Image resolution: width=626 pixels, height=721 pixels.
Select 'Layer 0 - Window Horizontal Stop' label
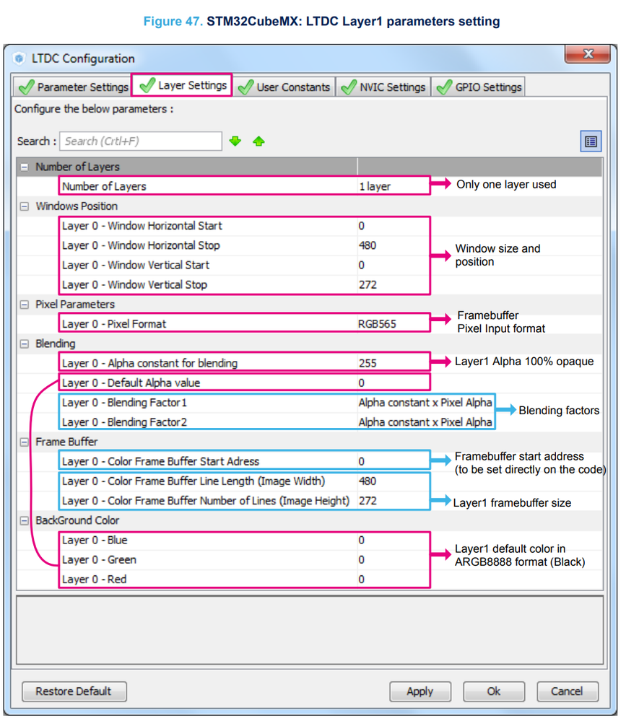point(141,245)
